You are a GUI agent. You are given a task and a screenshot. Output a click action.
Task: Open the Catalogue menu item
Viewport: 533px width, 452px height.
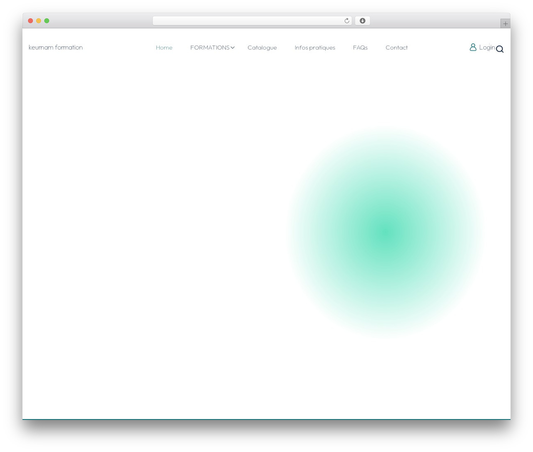[262, 48]
